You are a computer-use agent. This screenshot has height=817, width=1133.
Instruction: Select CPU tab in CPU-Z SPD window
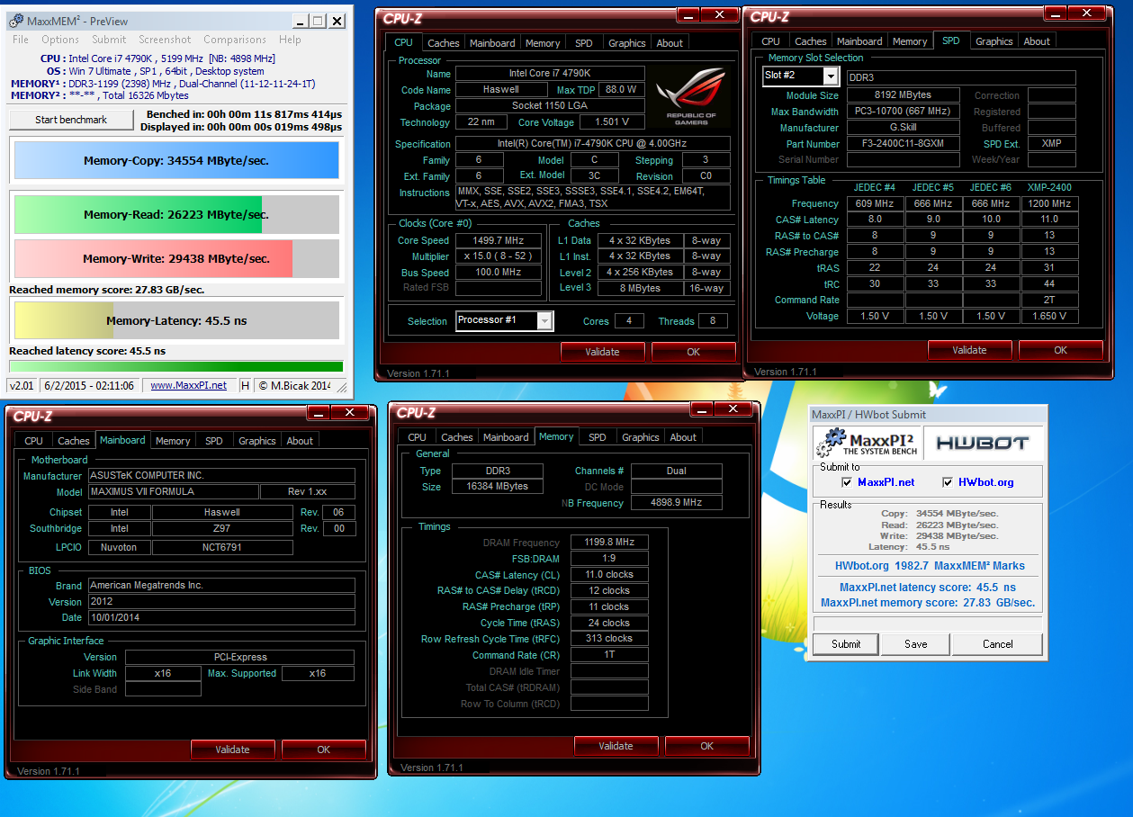771,41
